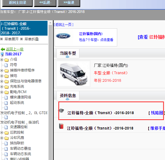The width and height of the screenshot is (165, 160).
Task: Click 当前:2017 label in sidebar
Action: click(x=13, y=54)
